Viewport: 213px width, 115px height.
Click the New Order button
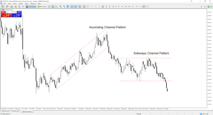42,6
